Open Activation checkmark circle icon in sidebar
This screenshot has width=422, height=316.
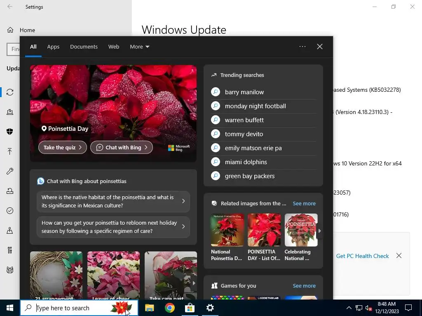pyautogui.click(x=10, y=211)
